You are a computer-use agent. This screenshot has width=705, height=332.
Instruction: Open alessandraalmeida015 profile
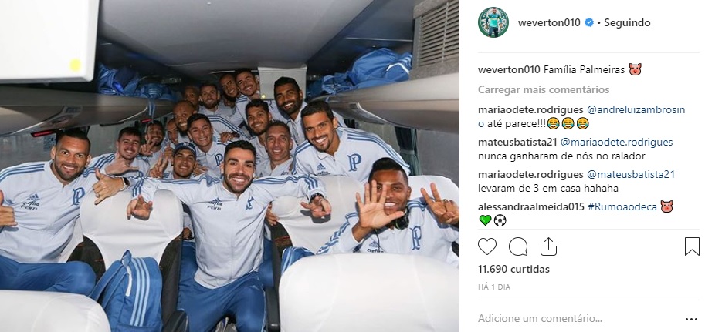tap(531, 207)
